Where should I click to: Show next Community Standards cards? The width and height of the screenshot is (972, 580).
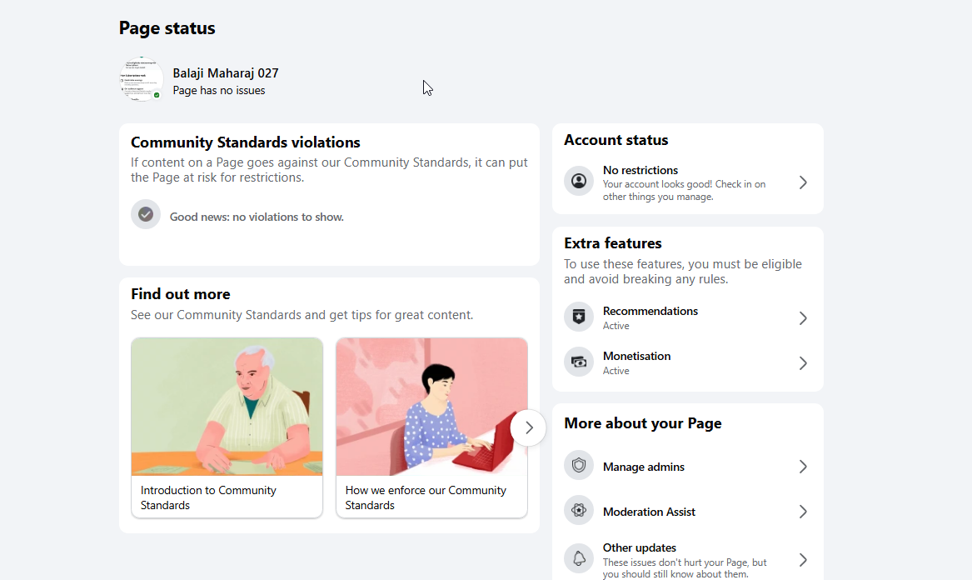tap(528, 427)
